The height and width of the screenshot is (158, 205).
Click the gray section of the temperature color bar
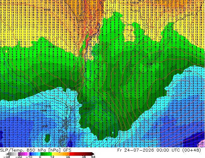[12, 154]
